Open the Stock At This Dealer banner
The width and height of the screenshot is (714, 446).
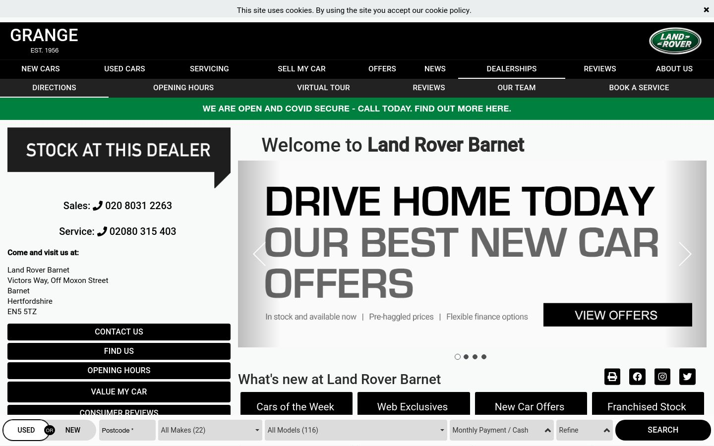(x=119, y=157)
